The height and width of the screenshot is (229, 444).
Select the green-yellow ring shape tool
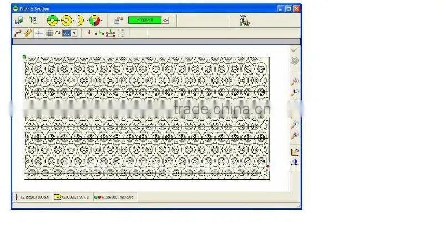point(52,21)
